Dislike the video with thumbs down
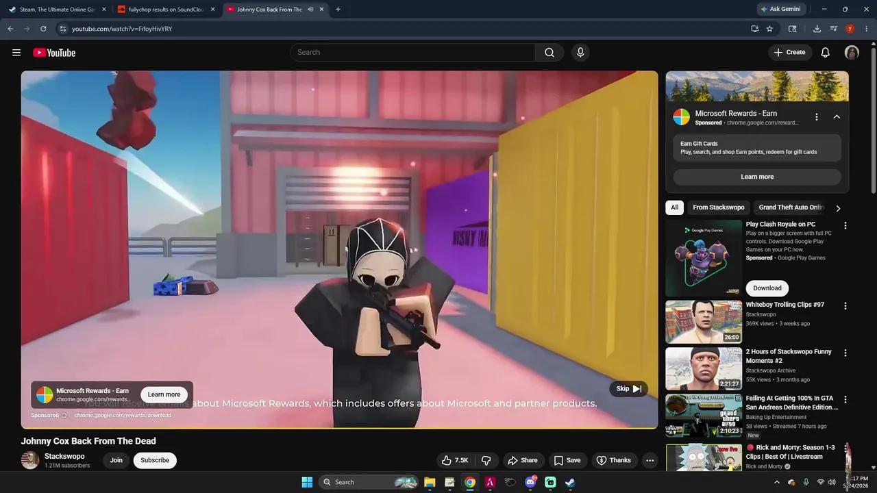This screenshot has height=493, width=877. pos(486,460)
